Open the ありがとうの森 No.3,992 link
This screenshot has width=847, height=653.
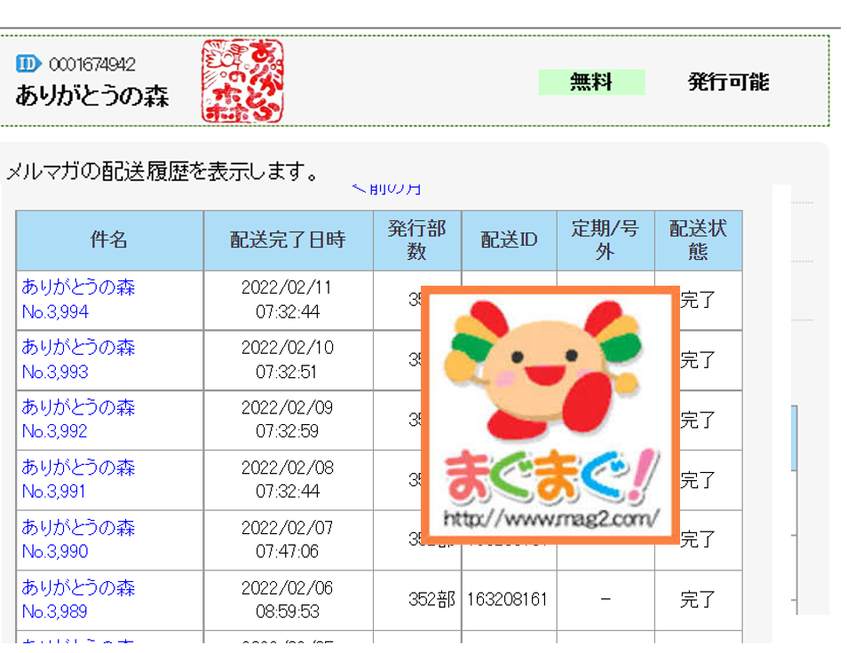tap(78, 420)
